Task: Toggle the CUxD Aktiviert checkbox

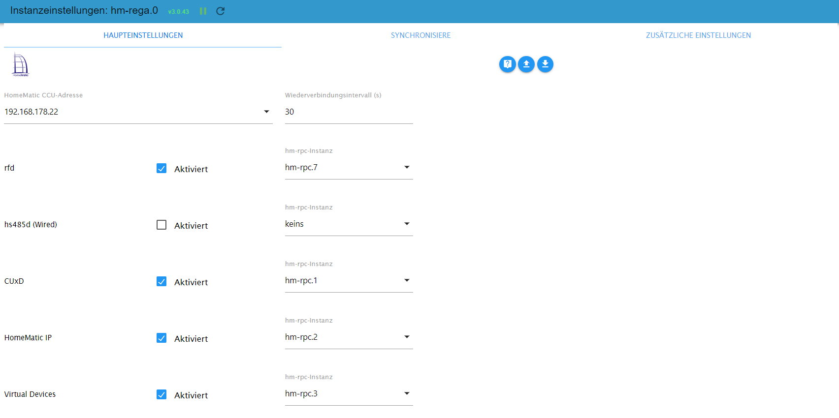Action: pos(161,281)
